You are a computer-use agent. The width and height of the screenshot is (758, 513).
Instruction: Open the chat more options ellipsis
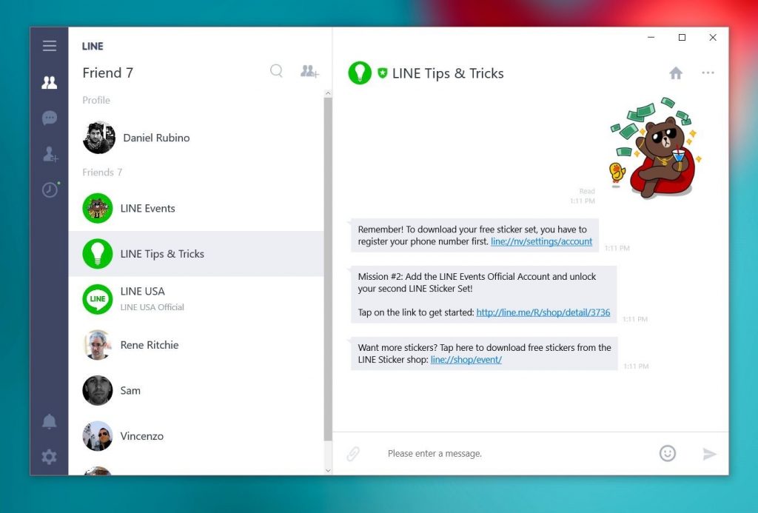[x=708, y=73]
